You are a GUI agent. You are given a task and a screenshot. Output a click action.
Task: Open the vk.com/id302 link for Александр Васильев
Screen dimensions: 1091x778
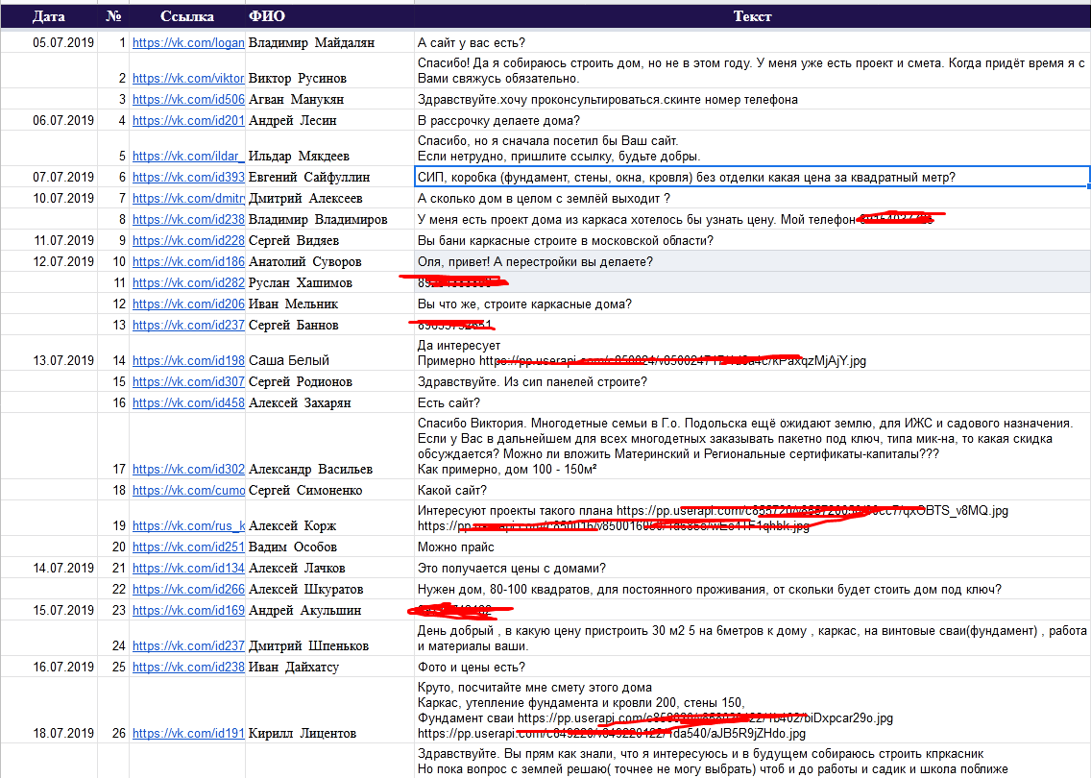[x=188, y=469]
